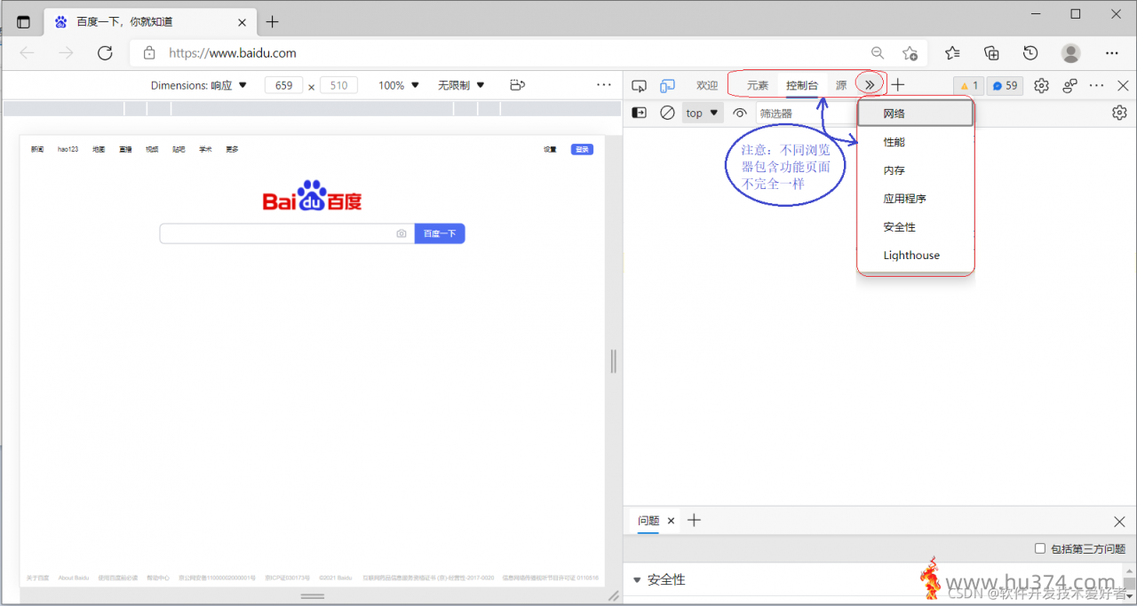The image size is (1137, 606).
Task: Click the browser refresh button
Action: [105, 52]
